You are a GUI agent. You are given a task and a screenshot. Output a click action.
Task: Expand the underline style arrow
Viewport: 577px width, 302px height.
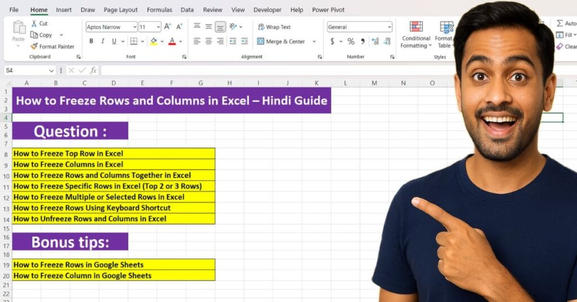pyautogui.click(x=123, y=42)
